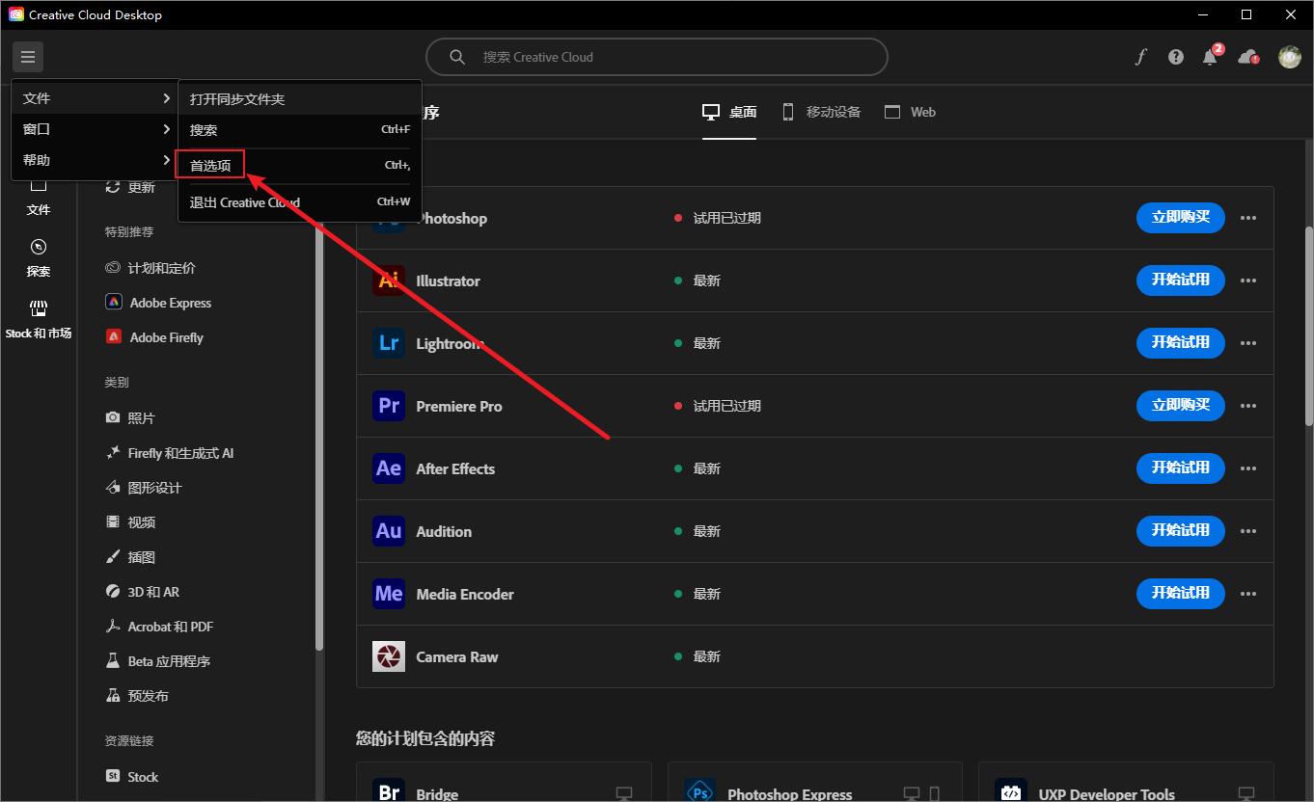The image size is (1314, 802).
Task: Click the Creative Cloud search field
Action: pos(657,57)
